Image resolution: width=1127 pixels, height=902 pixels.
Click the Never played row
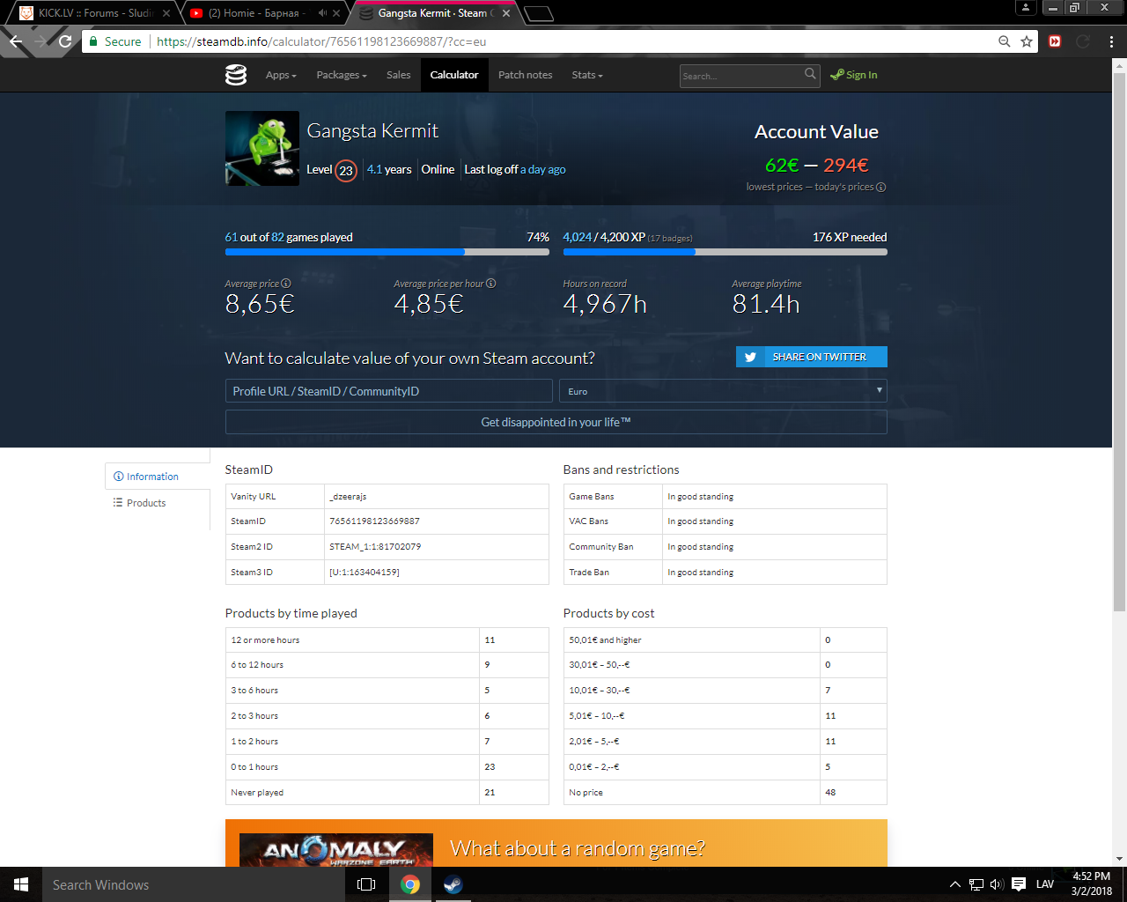pos(387,792)
